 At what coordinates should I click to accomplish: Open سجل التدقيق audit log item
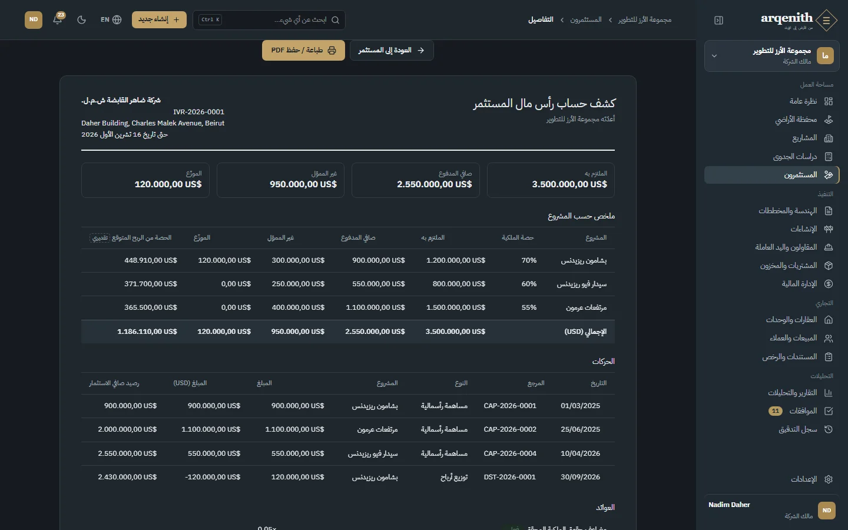(772, 429)
